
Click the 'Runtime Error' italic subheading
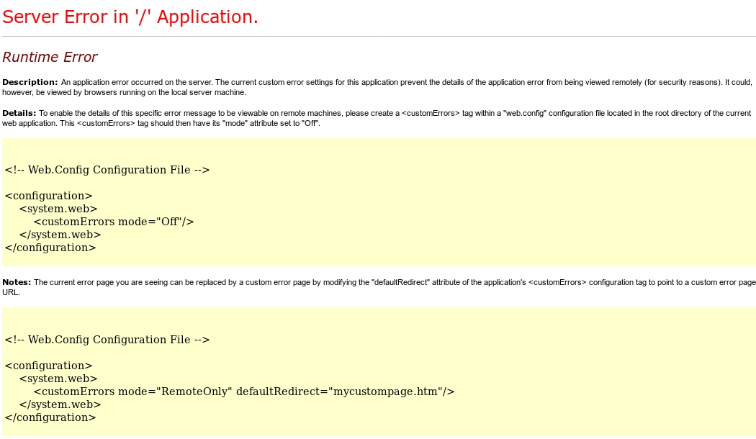click(50, 57)
